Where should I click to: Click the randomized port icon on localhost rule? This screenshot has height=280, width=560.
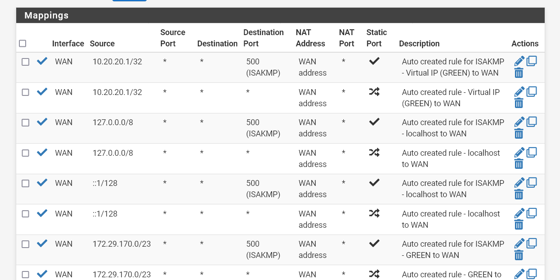tap(374, 153)
